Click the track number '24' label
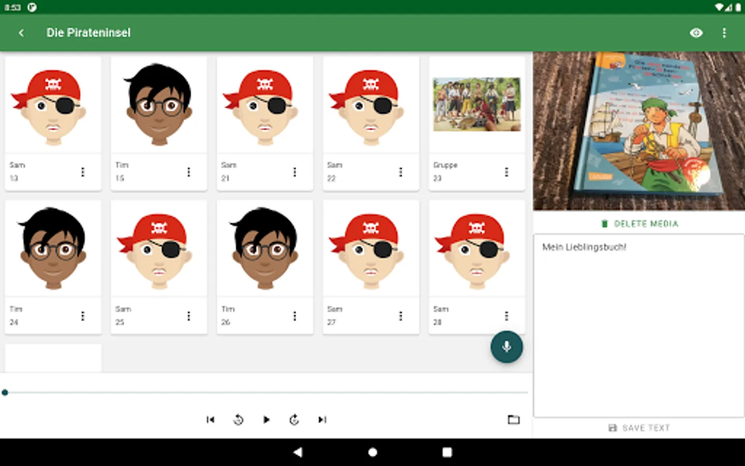This screenshot has width=745, height=466. pos(14,322)
